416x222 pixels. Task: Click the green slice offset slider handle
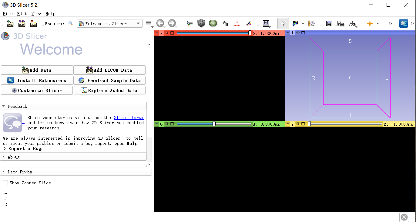tap(214, 124)
